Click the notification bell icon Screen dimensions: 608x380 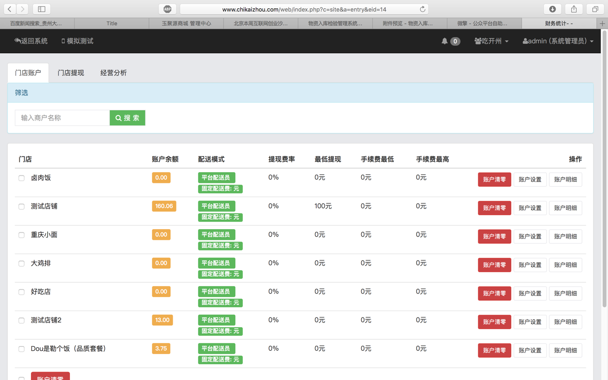pyautogui.click(x=445, y=41)
